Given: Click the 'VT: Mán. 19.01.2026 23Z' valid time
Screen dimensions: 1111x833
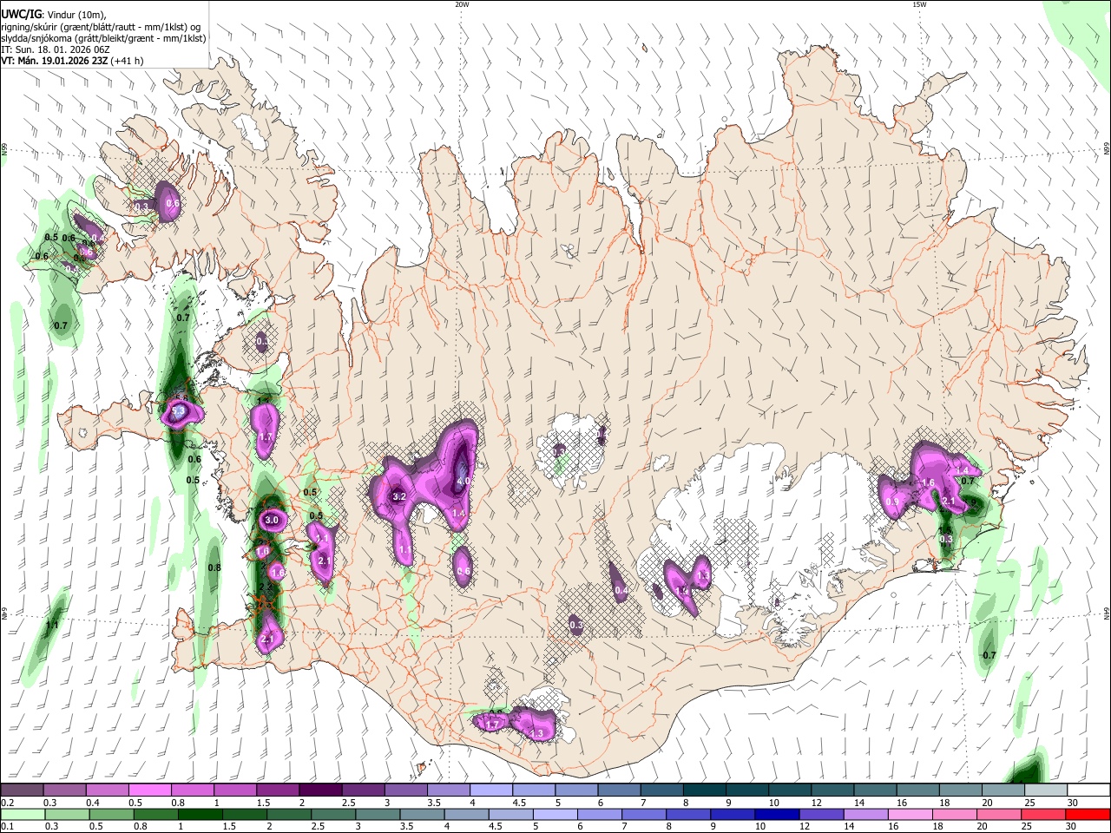Looking at the screenshot, I should click(x=54, y=61).
